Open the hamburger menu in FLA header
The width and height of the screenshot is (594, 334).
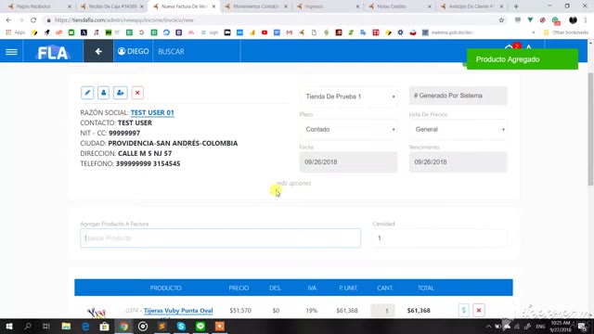[11, 52]
